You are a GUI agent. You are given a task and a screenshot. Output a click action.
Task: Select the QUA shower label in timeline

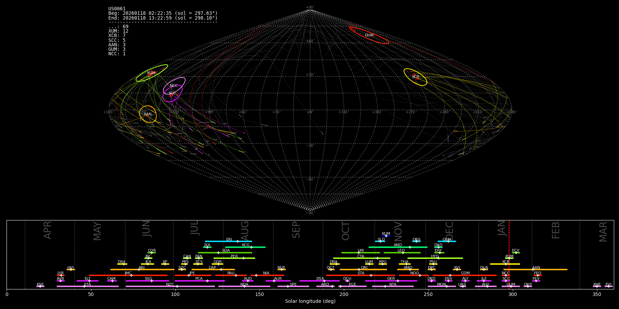point(484,267)
